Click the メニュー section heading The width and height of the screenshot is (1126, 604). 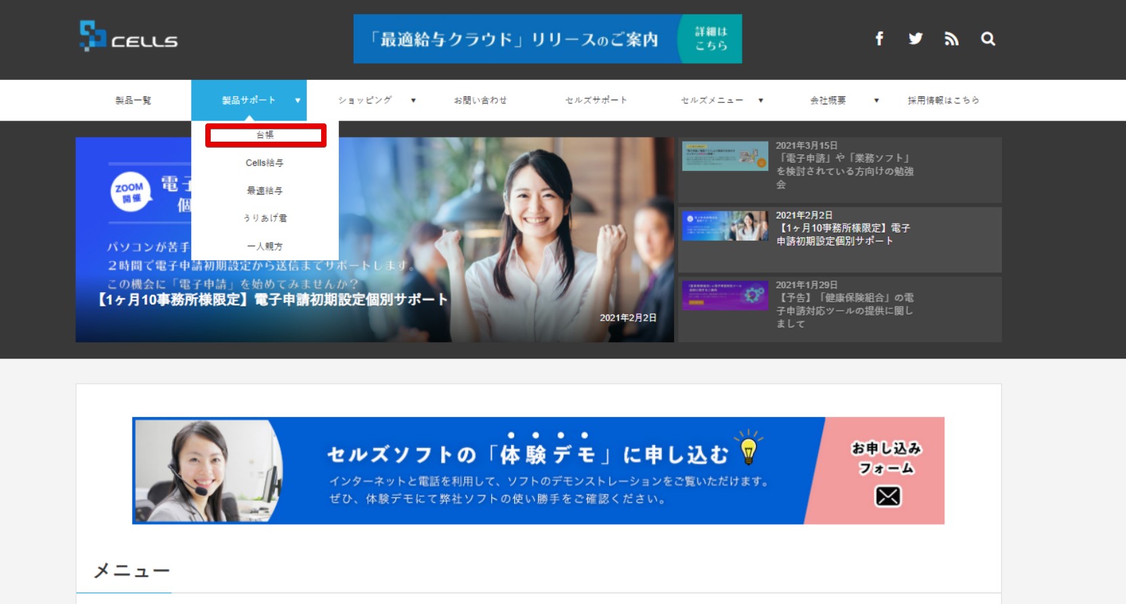click(x=131, y=571)
